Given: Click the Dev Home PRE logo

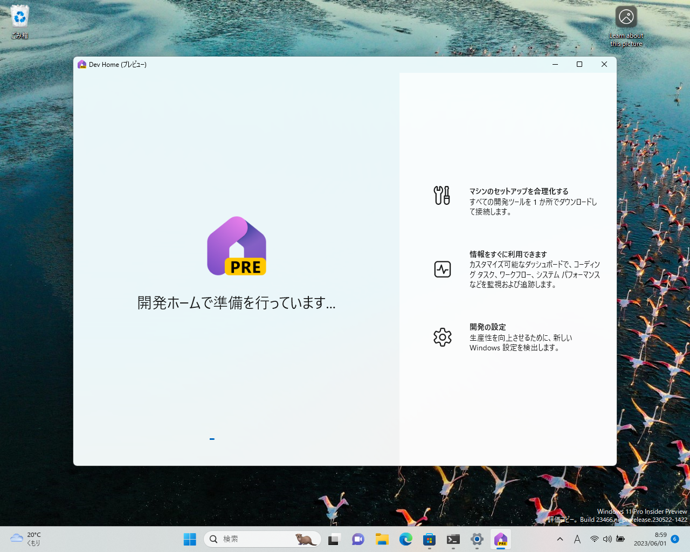Looking at the screenshot, I should coord(236,246).
